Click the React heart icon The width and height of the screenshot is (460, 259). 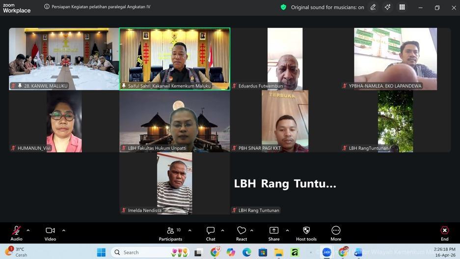tap(242, 231)
